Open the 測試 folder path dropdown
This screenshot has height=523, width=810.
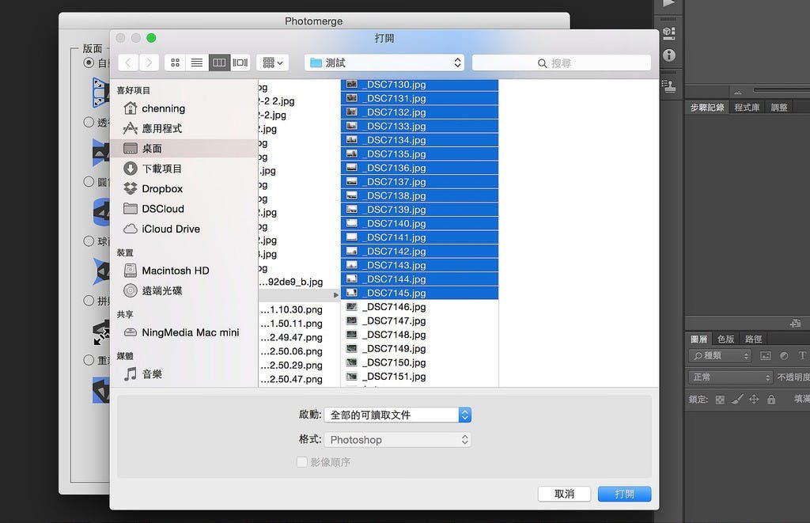(385, 63)
